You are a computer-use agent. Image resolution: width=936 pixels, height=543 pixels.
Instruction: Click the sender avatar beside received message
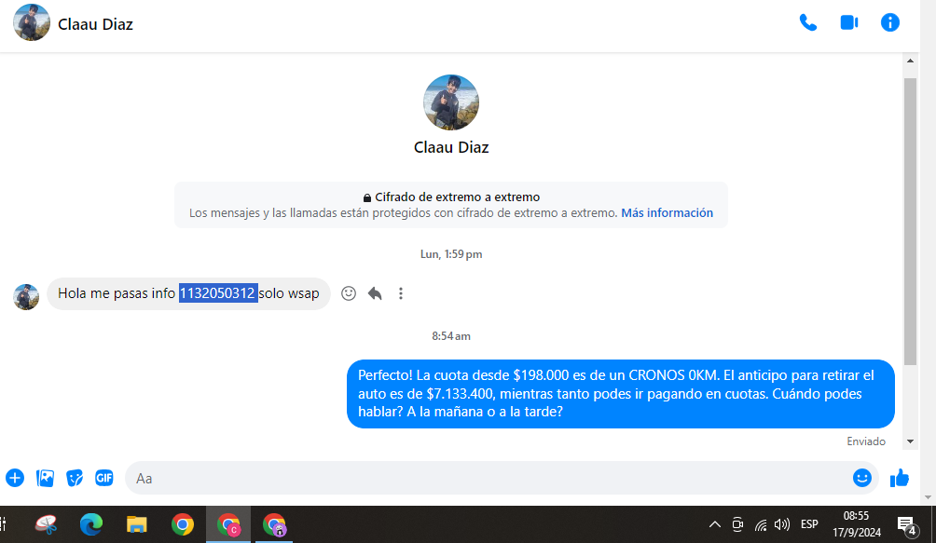[26, 296]
